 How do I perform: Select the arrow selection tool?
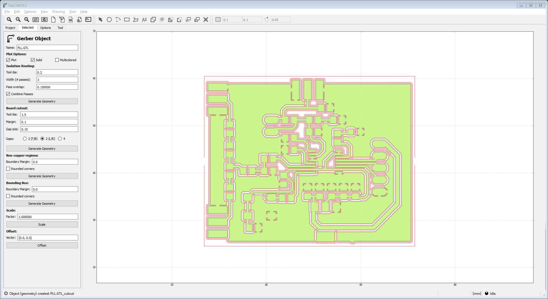tap(101, 20)
